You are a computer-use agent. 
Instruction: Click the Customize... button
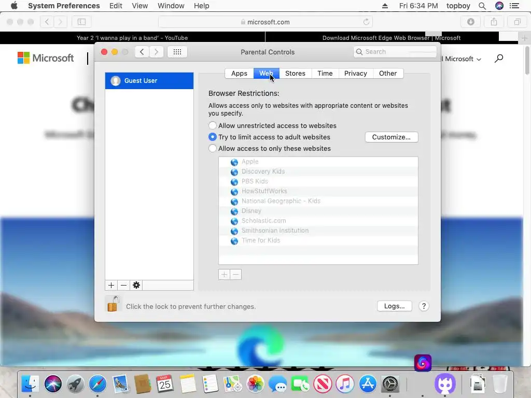click(x=392, y=137)
